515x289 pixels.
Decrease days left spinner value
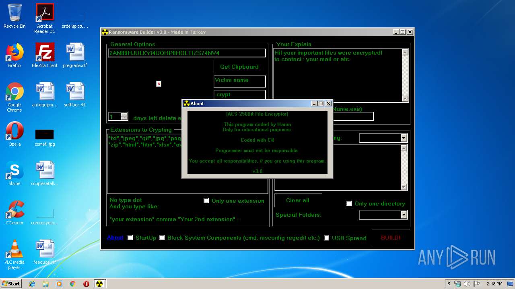click(124, 118)
